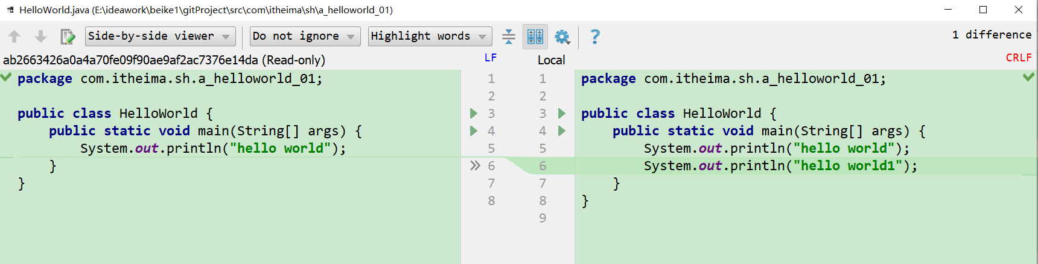
Task: Open the Side-by-side viewer dropdown
Action: (159, 37)
